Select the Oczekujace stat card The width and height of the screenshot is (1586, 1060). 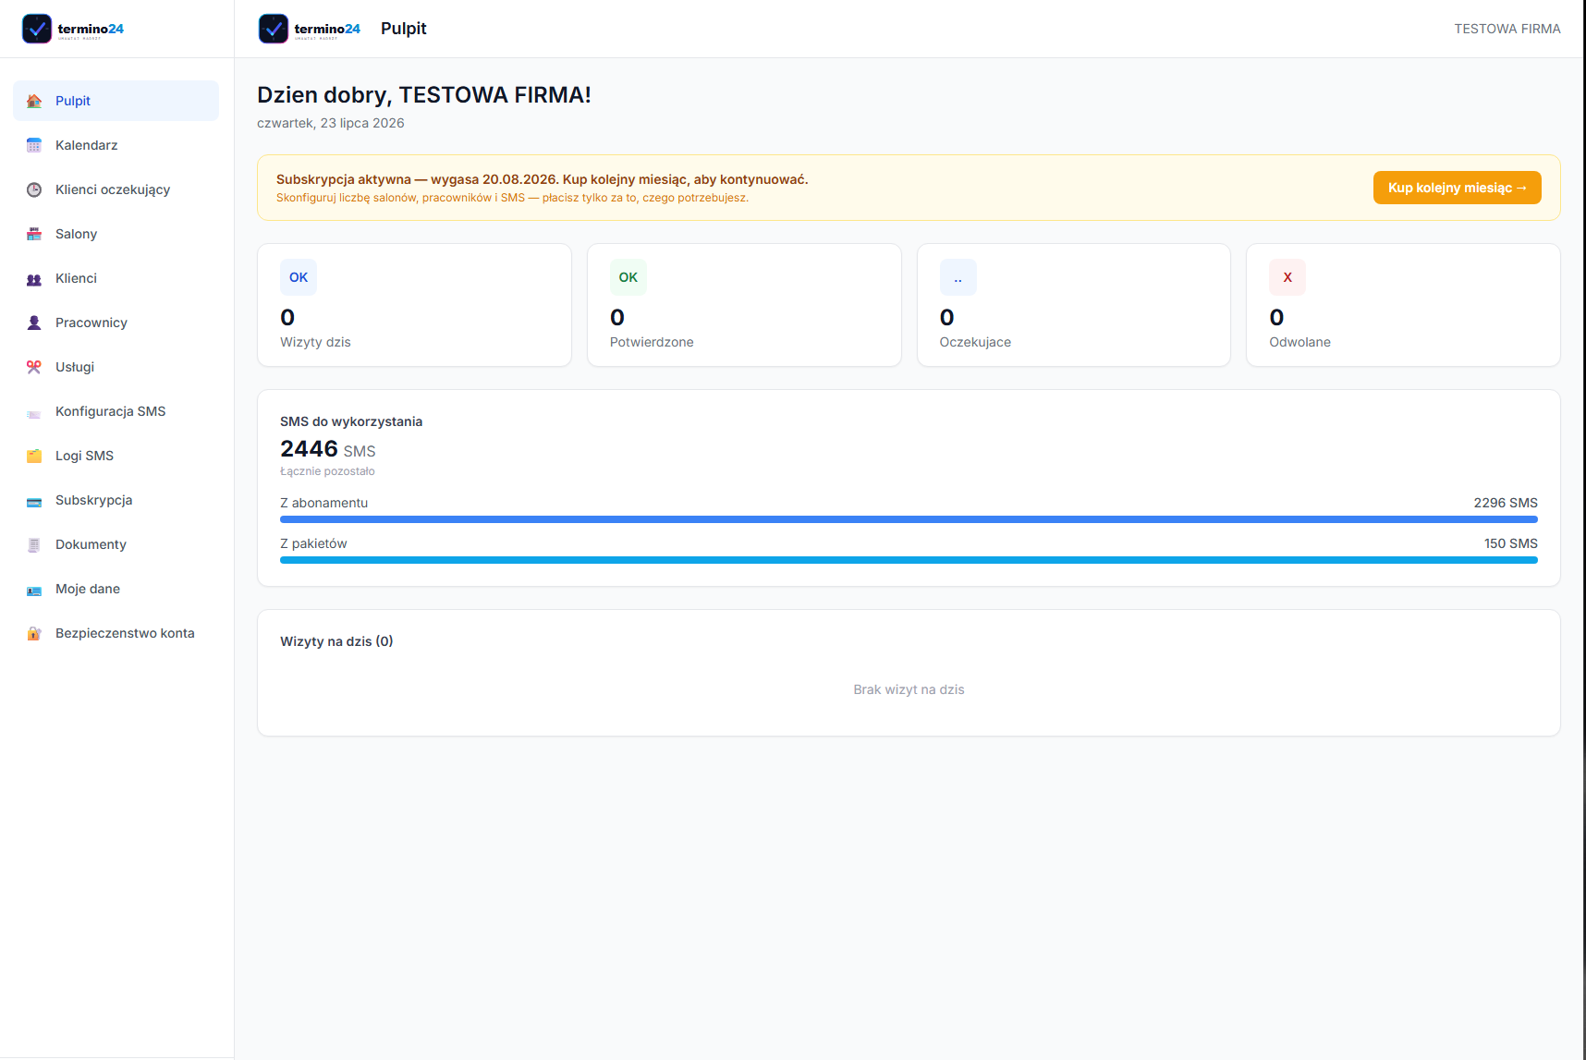[x=1073, y=305]
